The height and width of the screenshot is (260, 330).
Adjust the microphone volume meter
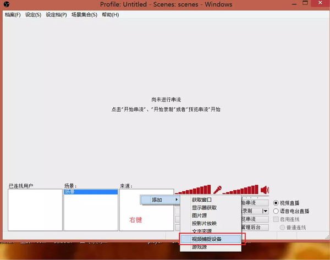point(193,189)
